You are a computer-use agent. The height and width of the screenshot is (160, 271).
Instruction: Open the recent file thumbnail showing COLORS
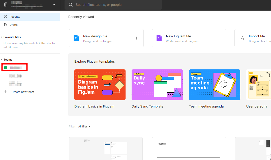click(189, 149)
